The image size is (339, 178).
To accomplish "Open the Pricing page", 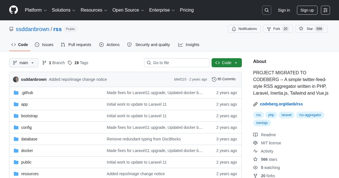I will tap(187, 10).
